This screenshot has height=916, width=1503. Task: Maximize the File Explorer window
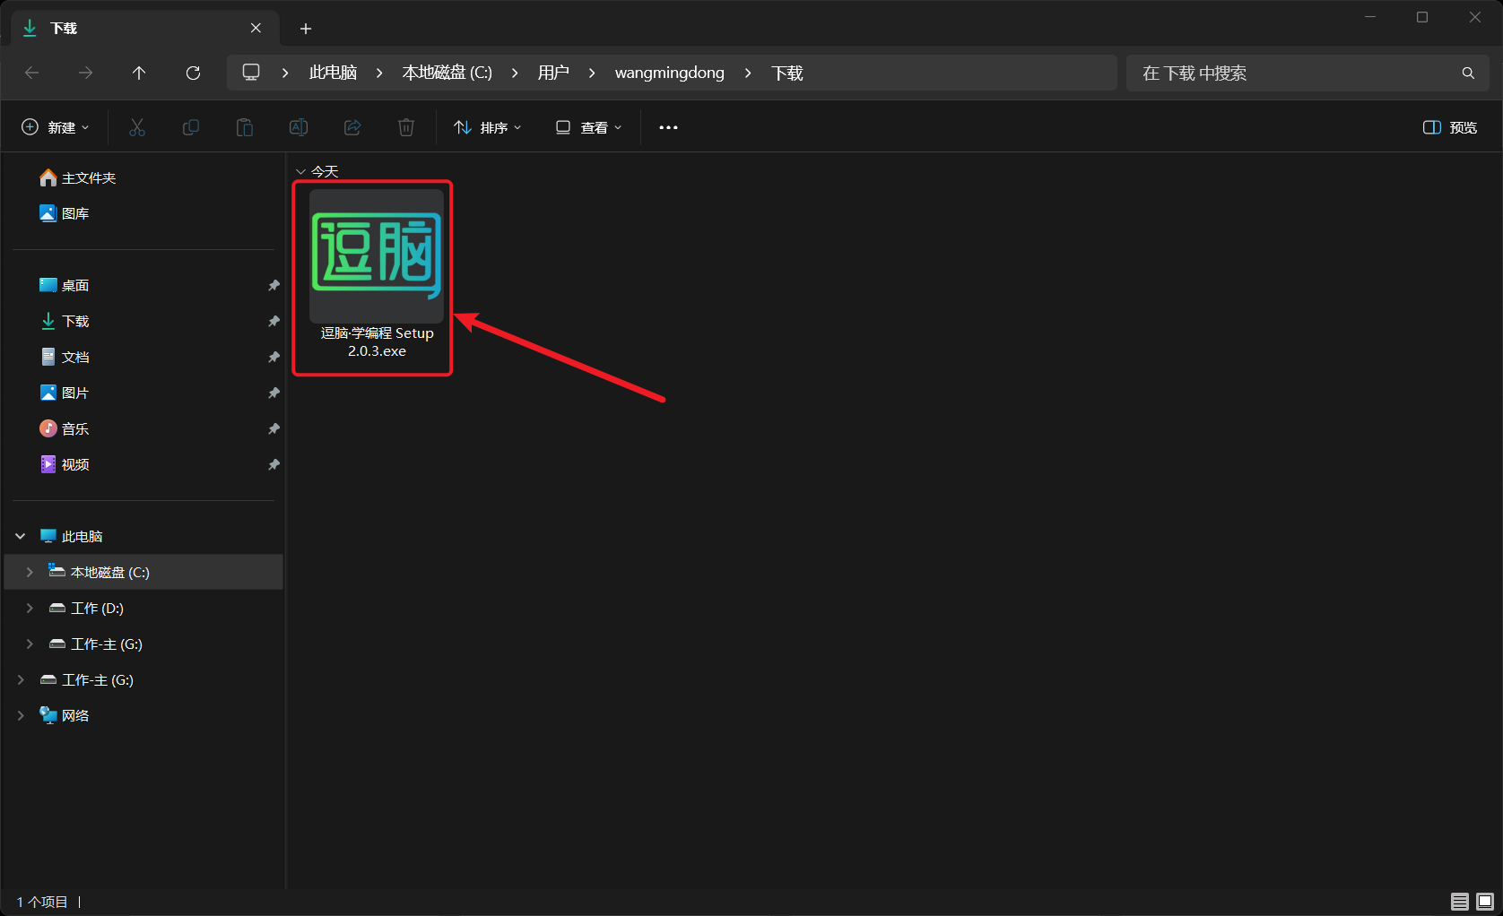(x=1422, y=17)
